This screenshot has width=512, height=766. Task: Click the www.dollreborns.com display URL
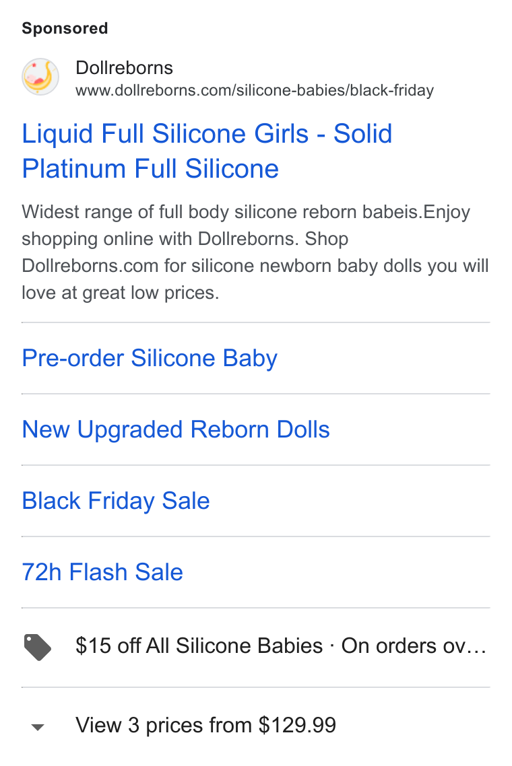pos(254,90)
